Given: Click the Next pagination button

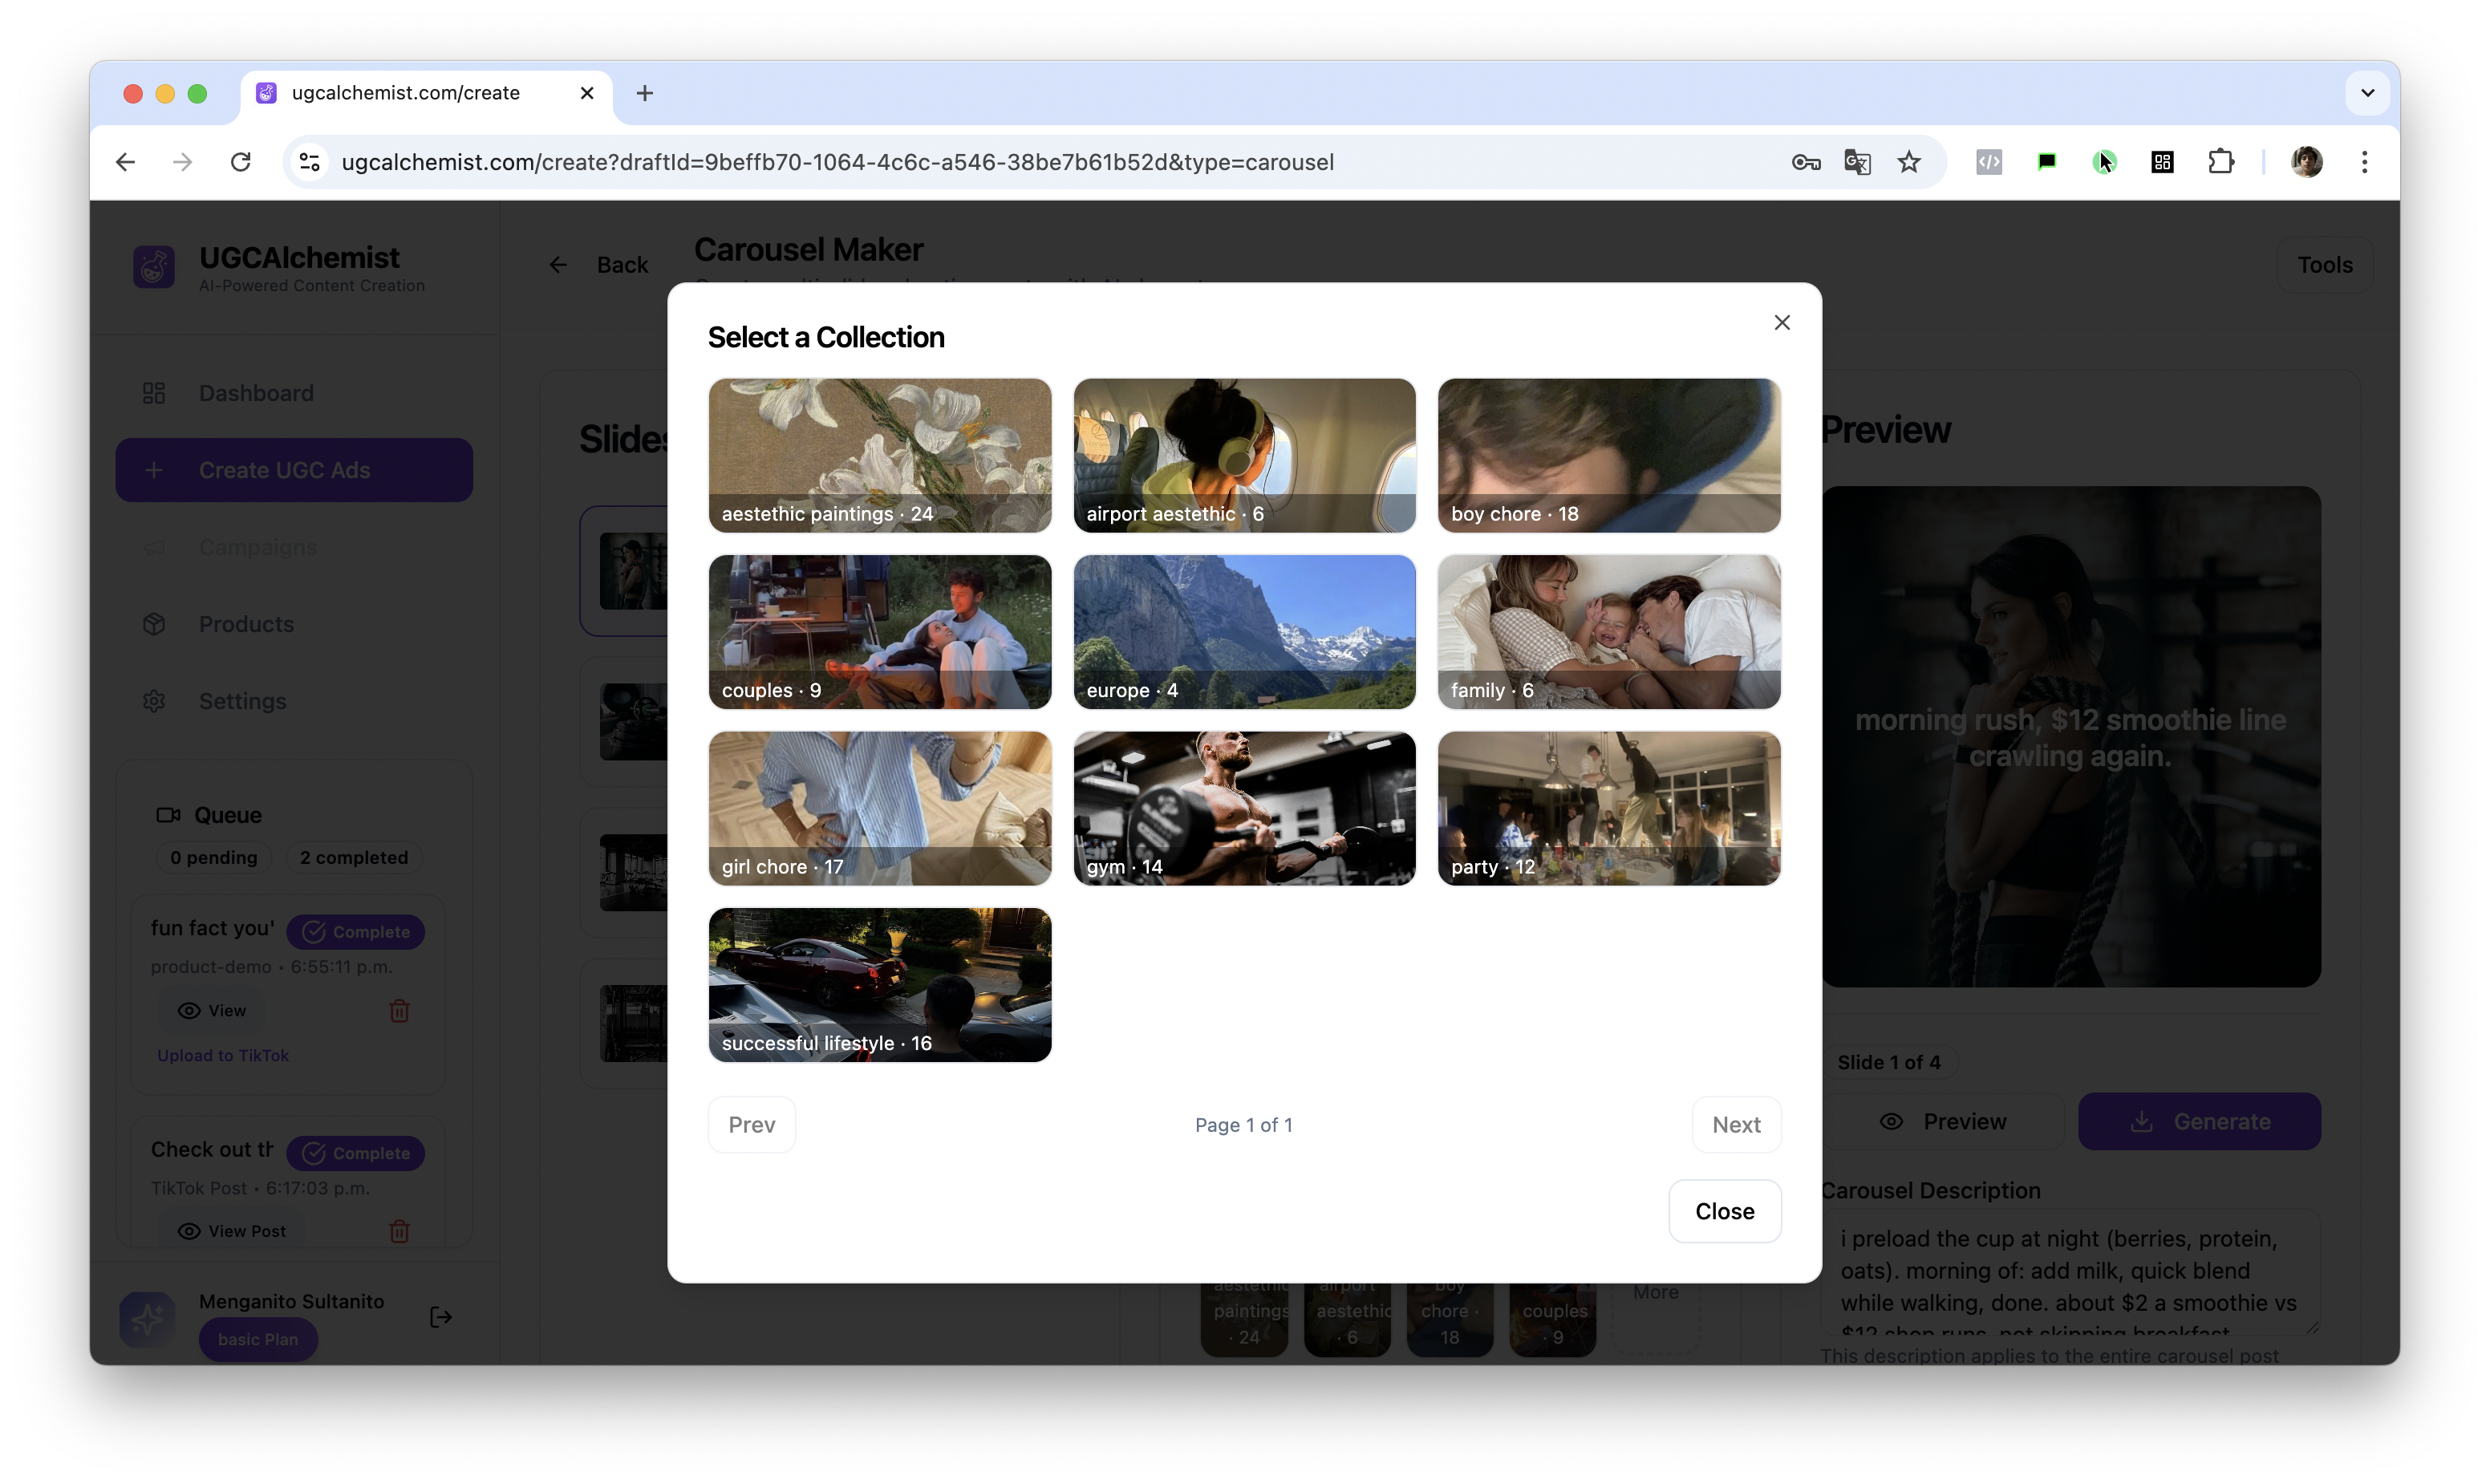Looking at the screenshot, I should click(1736, 1124).
